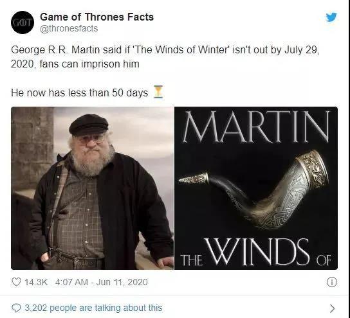The height and width of the screenshot is (318, 350).
Task: Click the ornate horn on the cover
Action: (x=253, y=190)
